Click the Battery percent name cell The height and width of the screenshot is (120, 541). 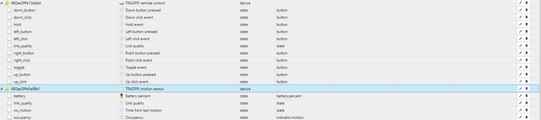[138, 96]
